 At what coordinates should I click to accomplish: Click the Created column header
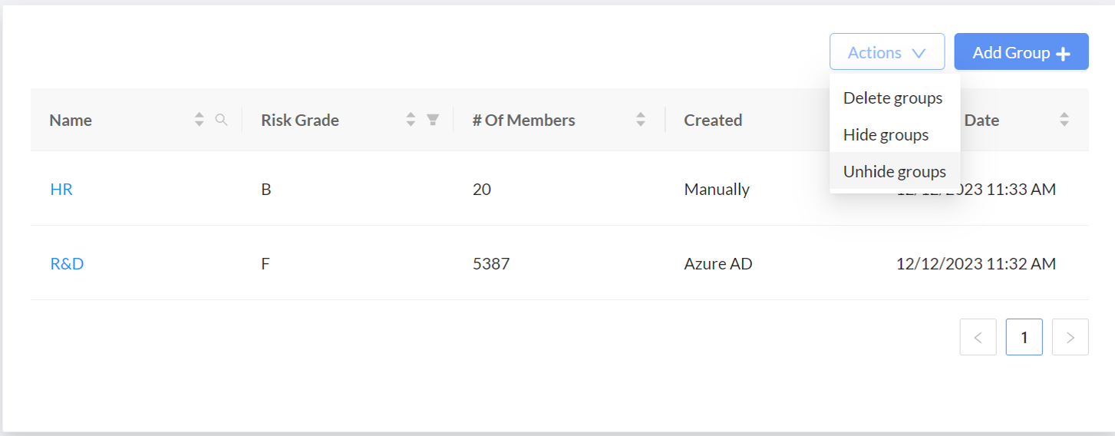pos(713,120)
